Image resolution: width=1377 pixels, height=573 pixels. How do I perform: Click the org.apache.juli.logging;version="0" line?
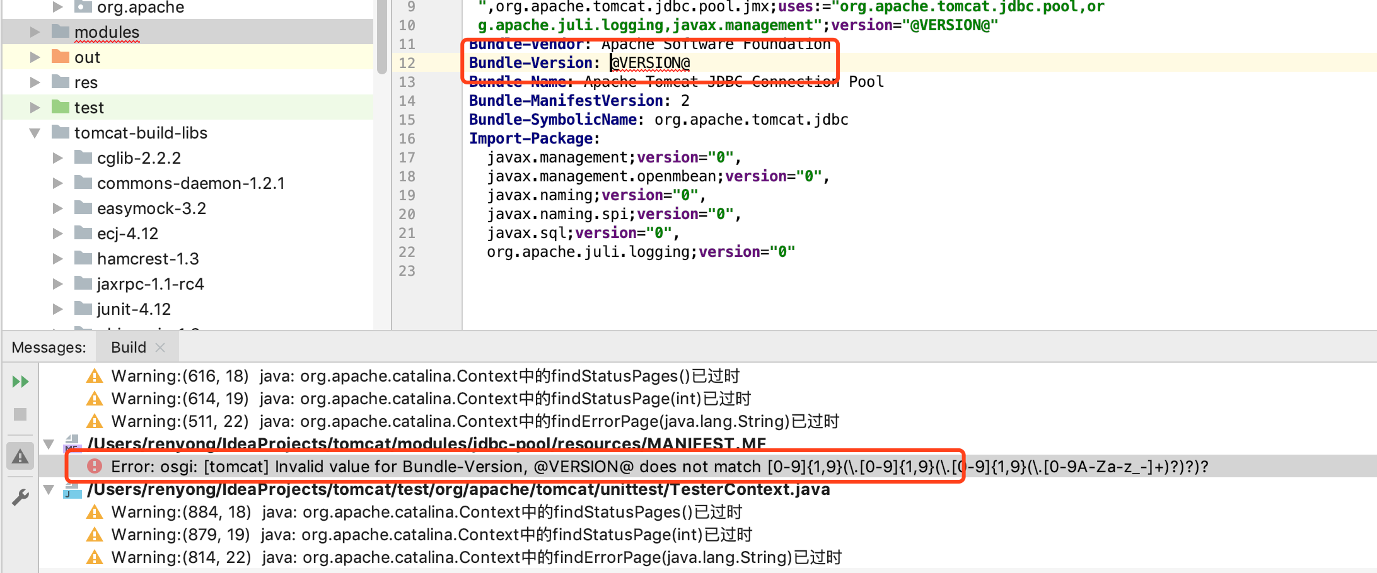[x=641, y=252]
